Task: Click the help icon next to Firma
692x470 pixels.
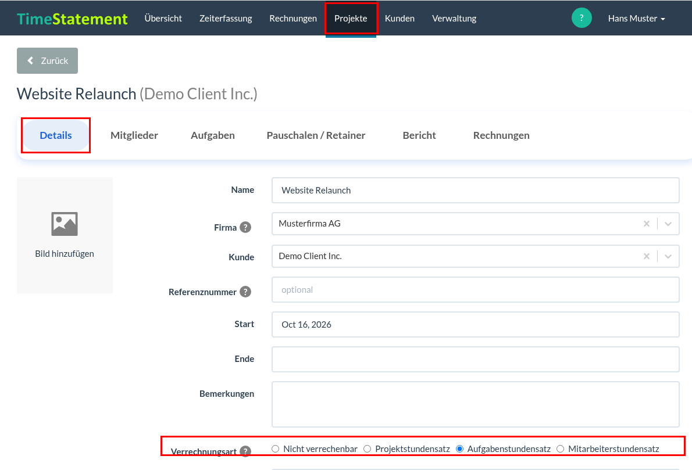Action: pyautogui.click(x=245, y=227)
